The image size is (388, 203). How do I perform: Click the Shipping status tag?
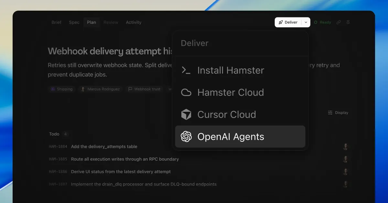pyautogui.click(x=62, y=89)
